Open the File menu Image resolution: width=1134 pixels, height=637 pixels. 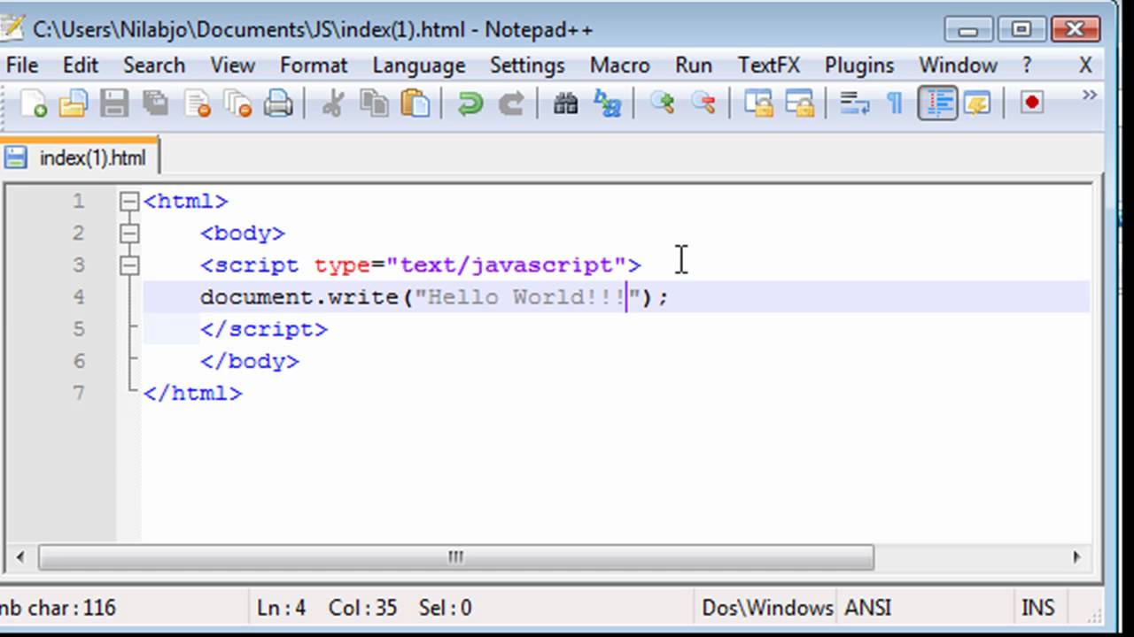coord(21,65)
